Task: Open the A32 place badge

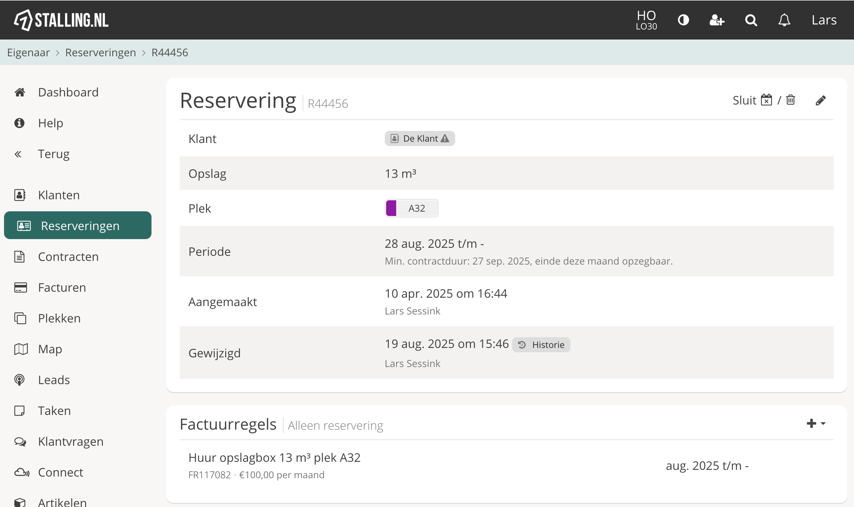Action: tap(411, 208)
